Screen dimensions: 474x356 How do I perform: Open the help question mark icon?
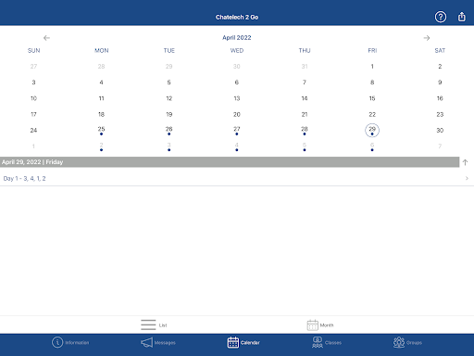click(x=441, y=17)
